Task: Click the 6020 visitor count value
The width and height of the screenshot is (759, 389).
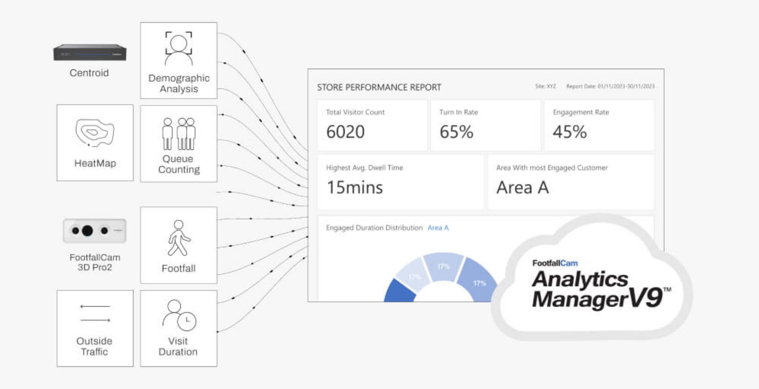Action: (x=345, y=132)
